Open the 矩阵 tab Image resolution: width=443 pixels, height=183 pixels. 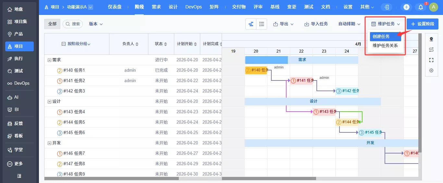pos(214,7)
